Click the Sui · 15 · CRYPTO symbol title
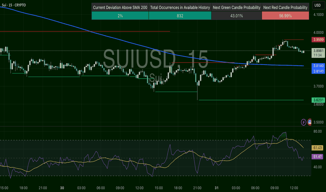 [x=14, y=5]
